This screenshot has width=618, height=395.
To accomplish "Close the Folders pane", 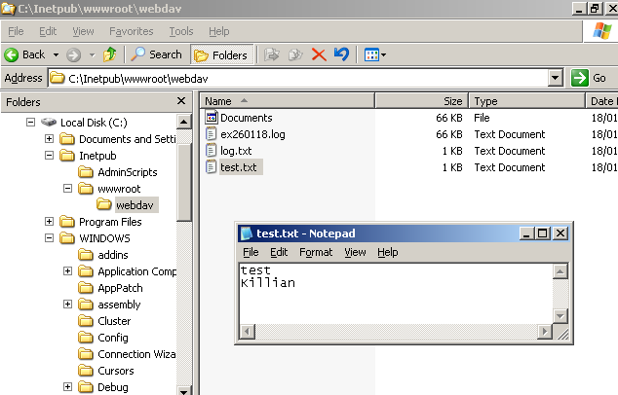I will pyautogui.click(x=181, y=101).
